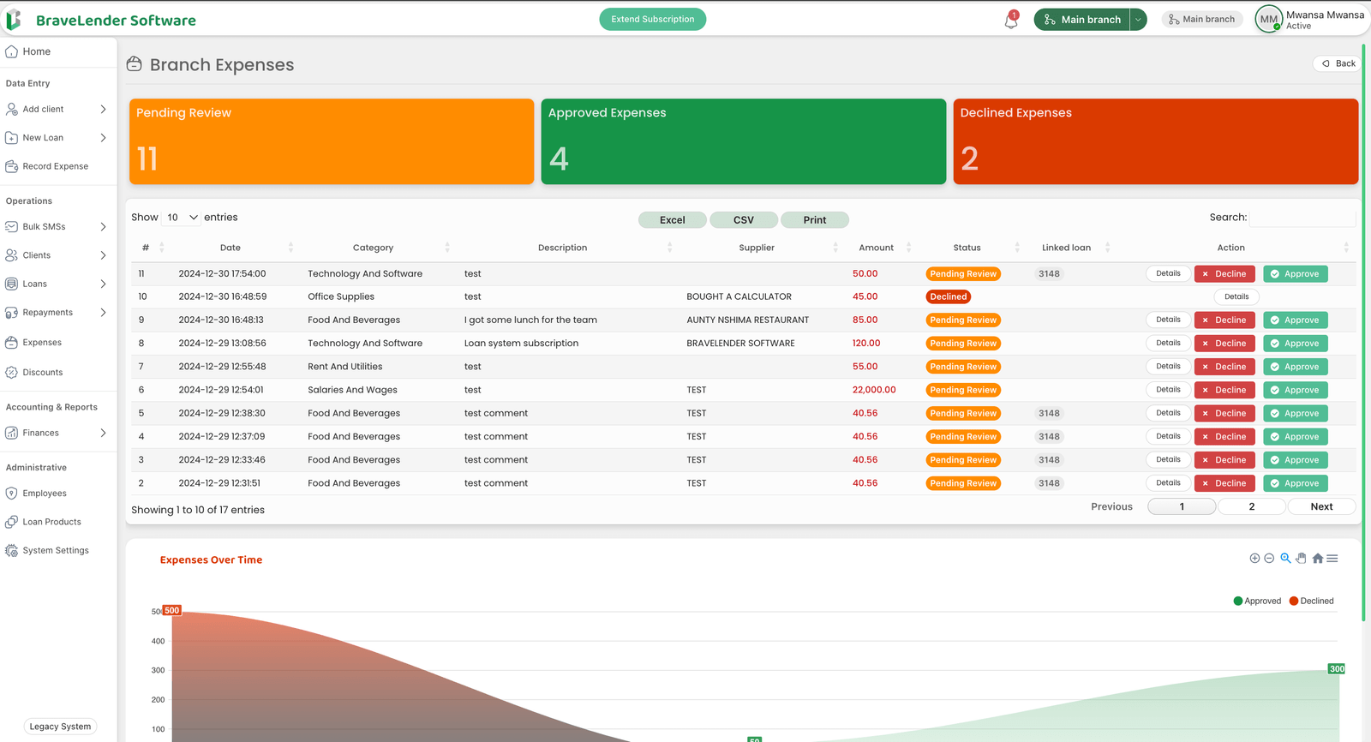This screenshot has width=1371, height=742.
Task: Toggle the Declined series in chart legend
Action: [1312, 601]
